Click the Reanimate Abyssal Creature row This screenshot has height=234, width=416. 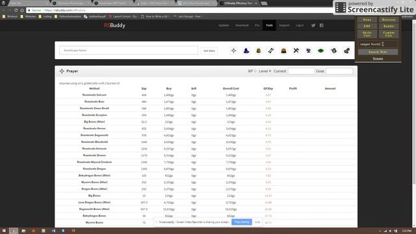206,162
